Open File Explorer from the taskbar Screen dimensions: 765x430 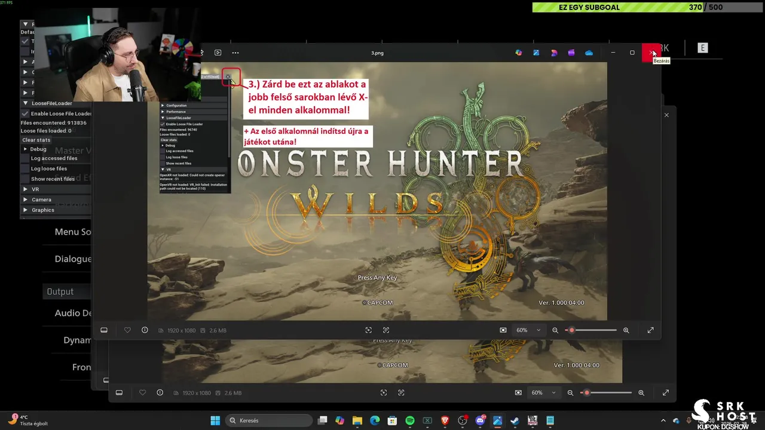tap(357, 420)
